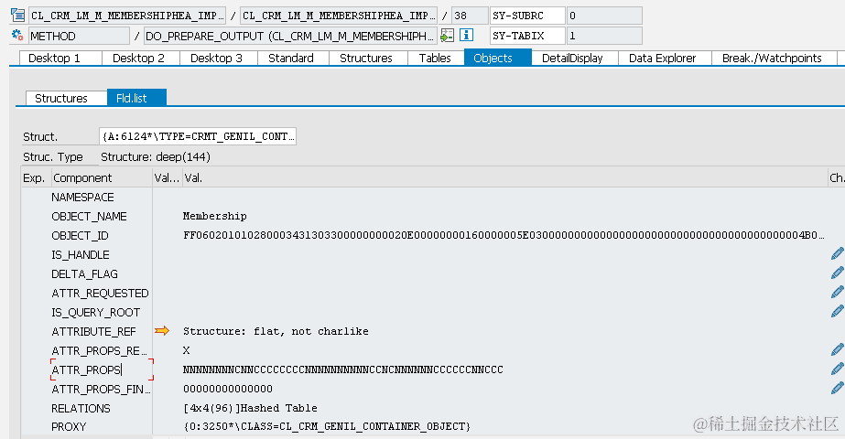Click pencil icon in ATTR_PROPS_RE… row
Image resolution: width=845 pixels, height=439 pixels.
pos(837,350)
